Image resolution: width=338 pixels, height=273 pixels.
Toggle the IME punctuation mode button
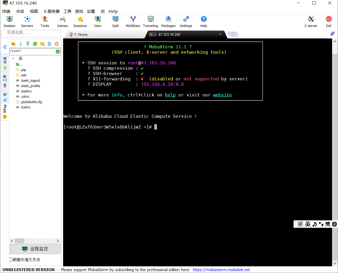coord(321,224)
